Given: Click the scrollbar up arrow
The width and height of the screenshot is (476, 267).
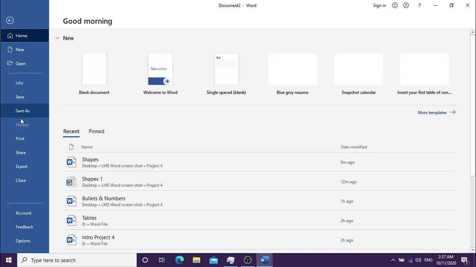Looking at the screenshot, I should point(473,32).
